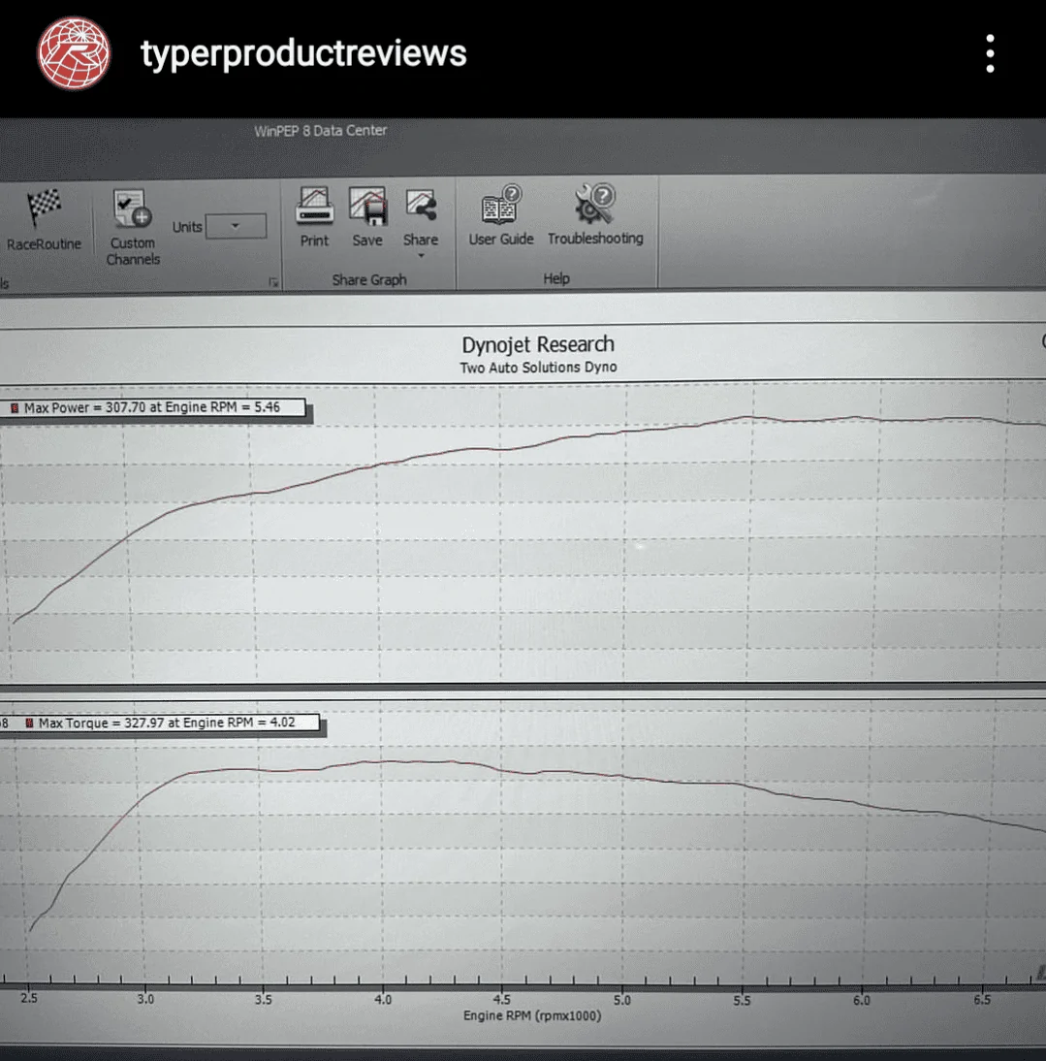Click the WinPEP 8 Data Center title

click(321, 131)
